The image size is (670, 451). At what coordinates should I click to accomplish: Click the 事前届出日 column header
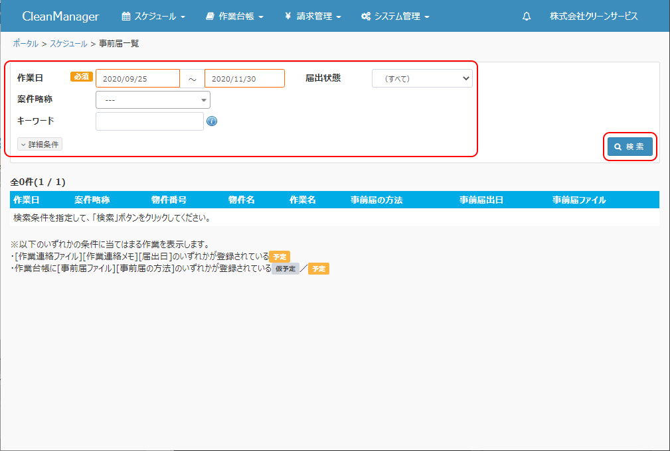point(481,200)
